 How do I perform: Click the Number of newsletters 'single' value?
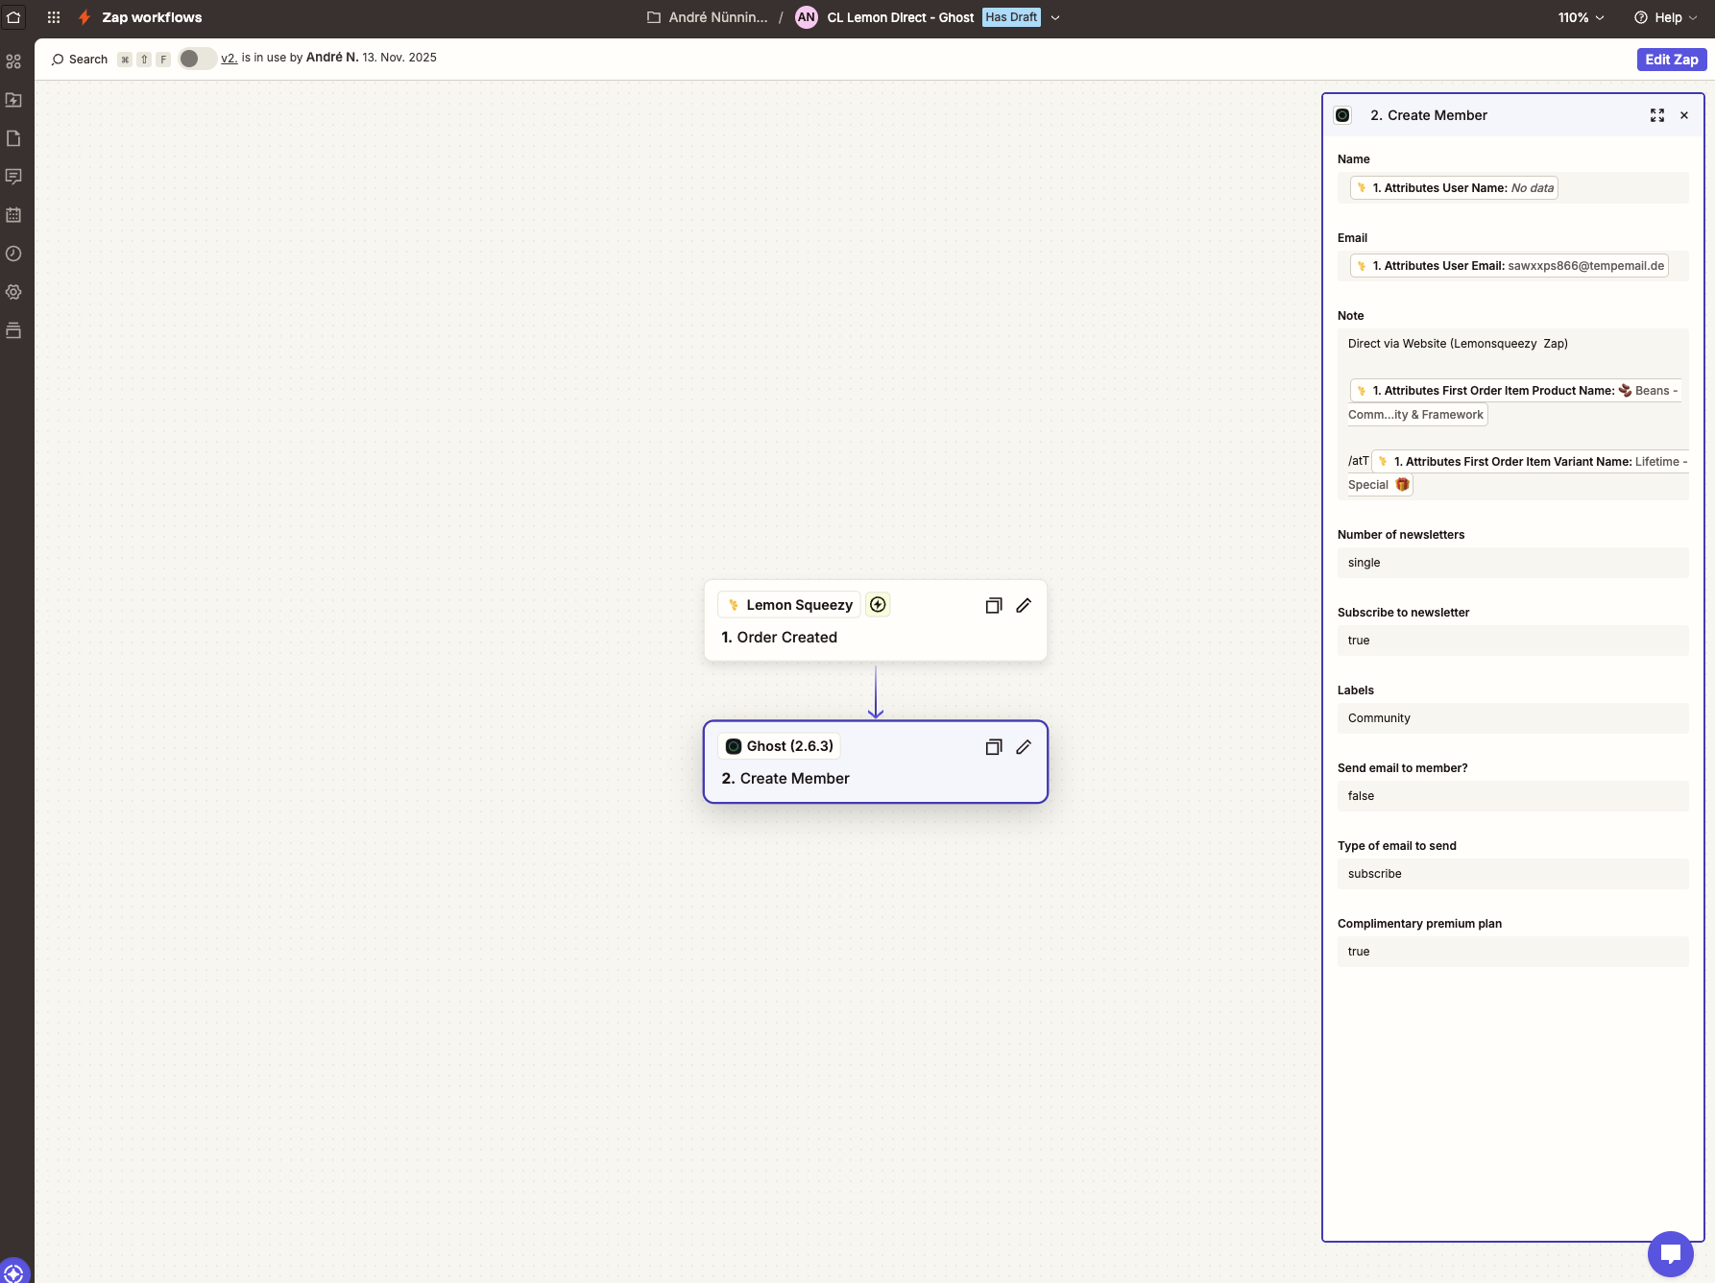pyautogui.click(x=1513, y=563)
